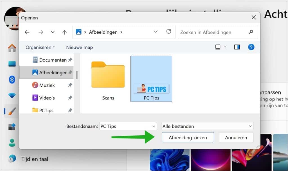Viewport: 288px width, 171px height.
Task: Open Bluetooth settings from the sidebar icon
Action: tap(12, 80)
